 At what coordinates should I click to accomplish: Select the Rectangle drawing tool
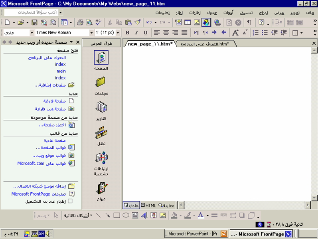click(x=117, y=215)
